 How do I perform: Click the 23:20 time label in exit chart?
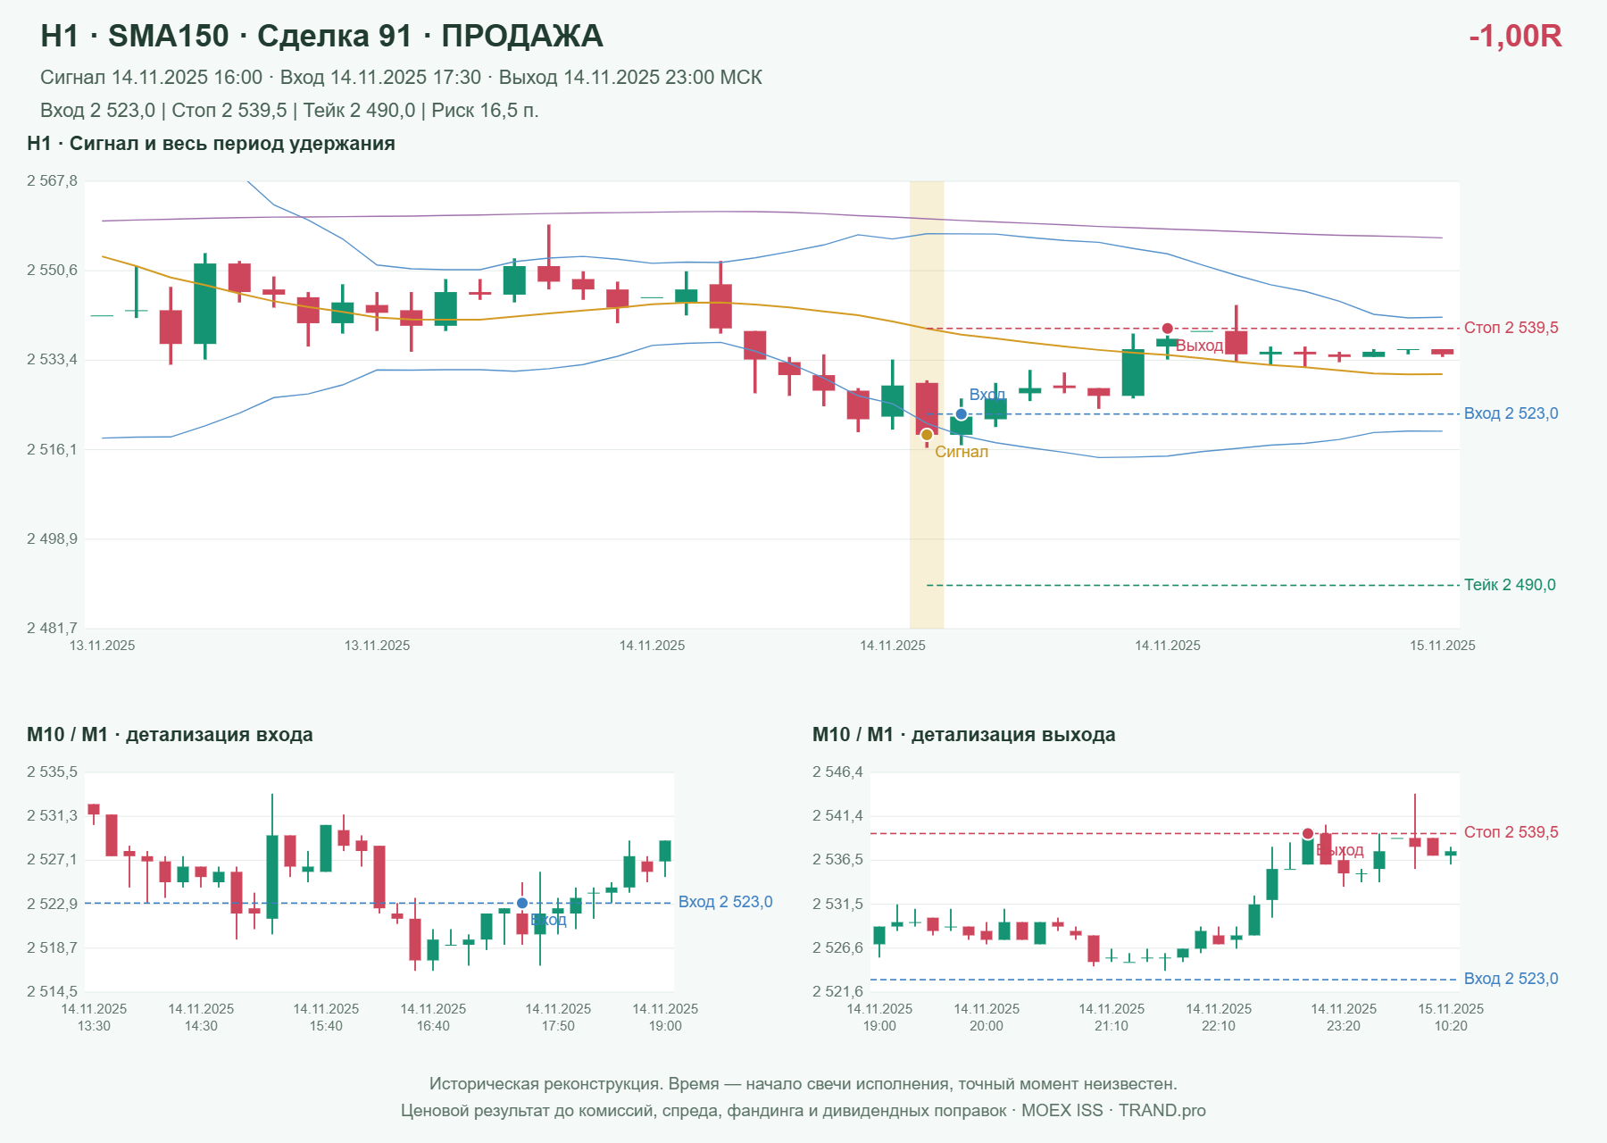[1344, 1026]
